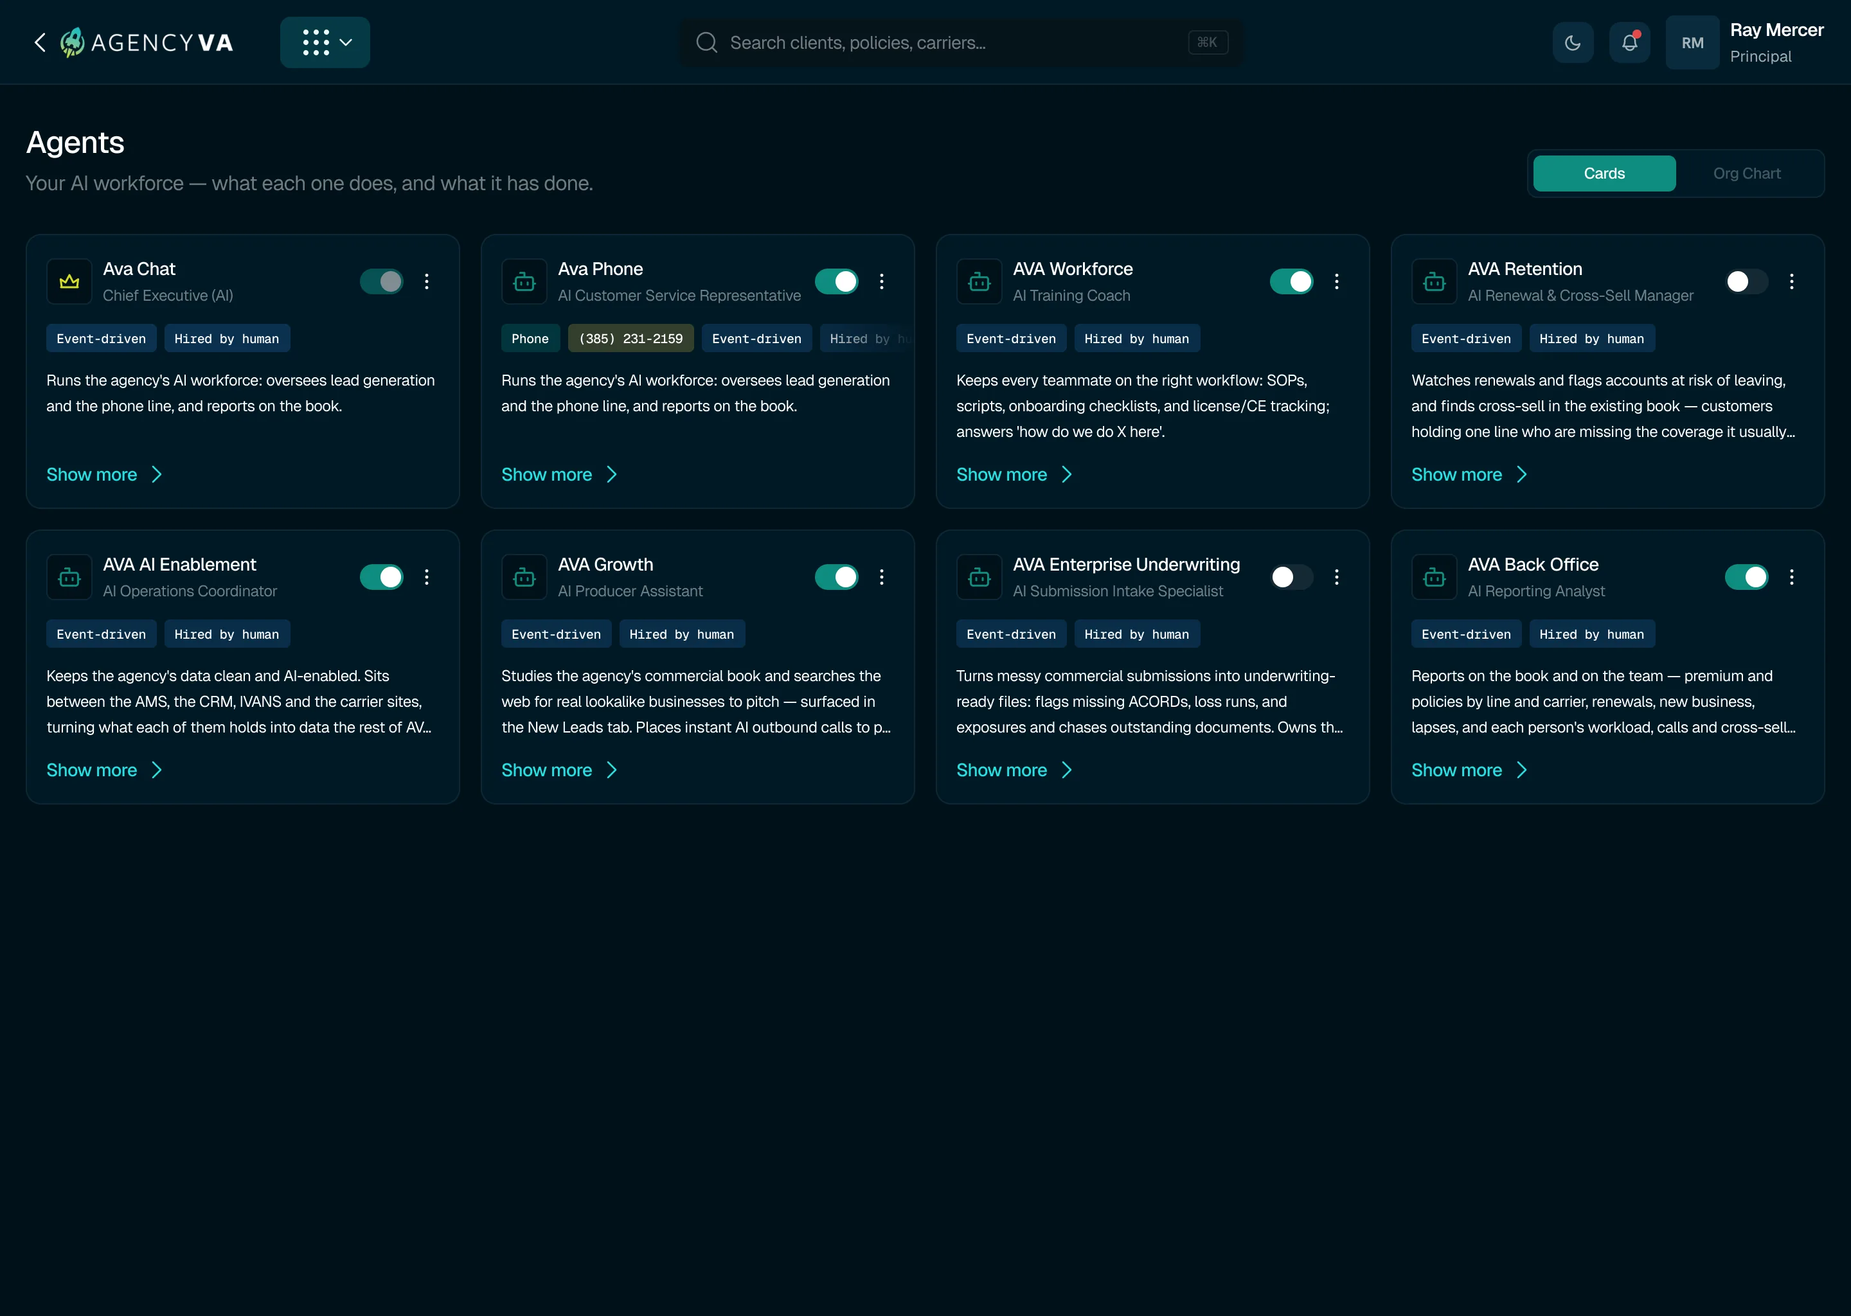
Task: Click robot icon on AVA Enterprise Underwriting card
Action: pyautogui.click(x=979, y=577)
